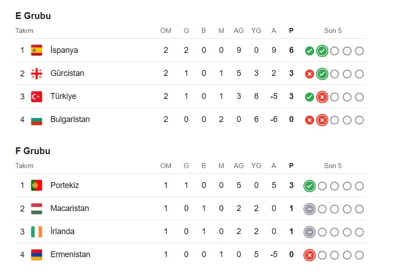The image size is (397, 277).
Task: Open the Portekiz team link
Action: tap(65, 185)
